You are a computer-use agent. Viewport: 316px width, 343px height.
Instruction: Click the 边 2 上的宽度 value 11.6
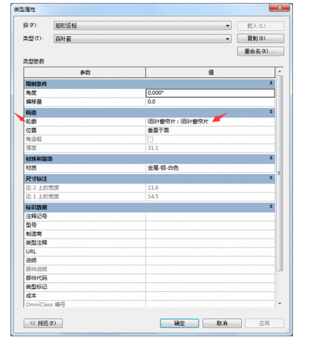210,187
